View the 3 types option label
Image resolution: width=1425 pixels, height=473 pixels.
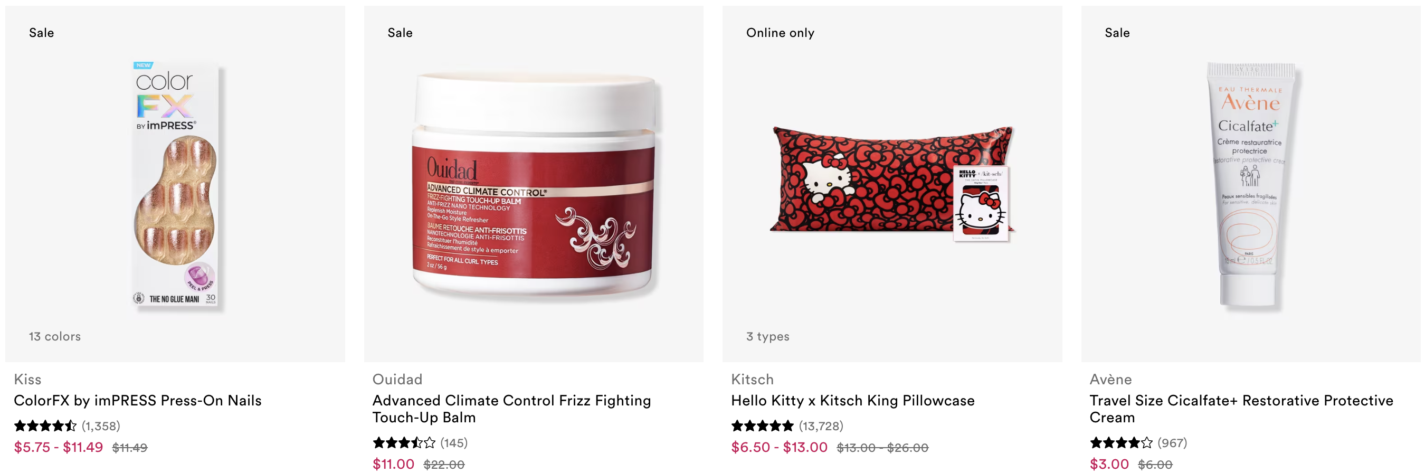pyautogui.click(x=767, y=336)
